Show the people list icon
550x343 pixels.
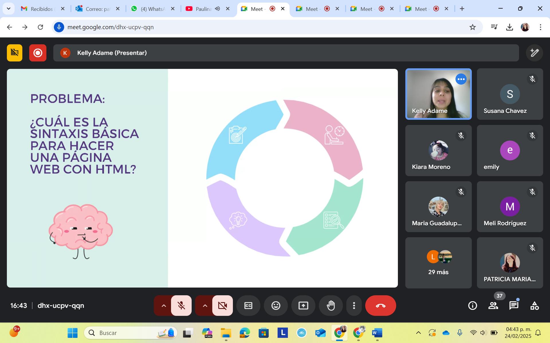[493, 306]
